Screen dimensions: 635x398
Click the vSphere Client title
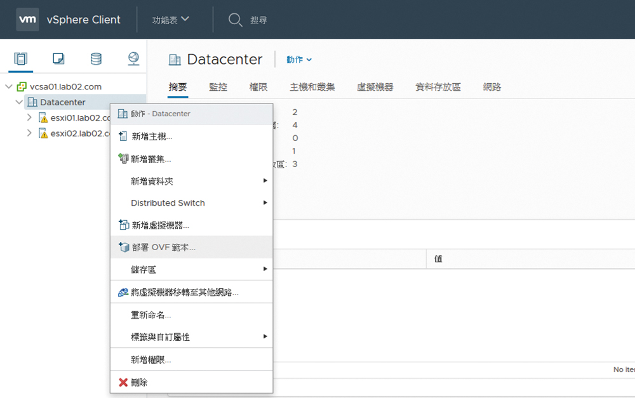tap(83, 20)
